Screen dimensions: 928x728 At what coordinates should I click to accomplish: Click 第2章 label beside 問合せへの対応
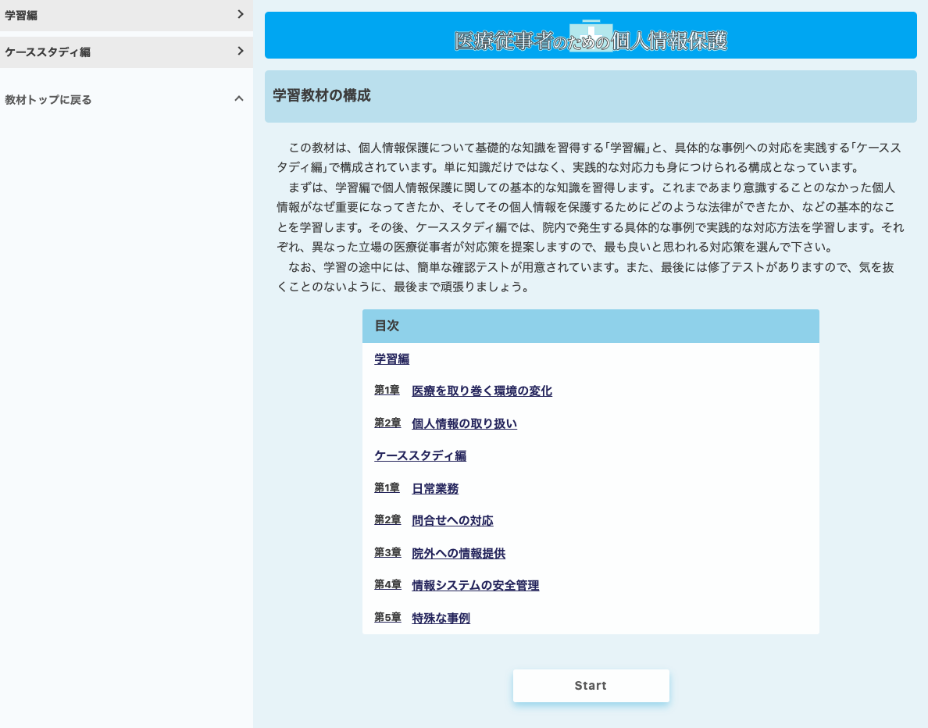[x=387, y=519]
